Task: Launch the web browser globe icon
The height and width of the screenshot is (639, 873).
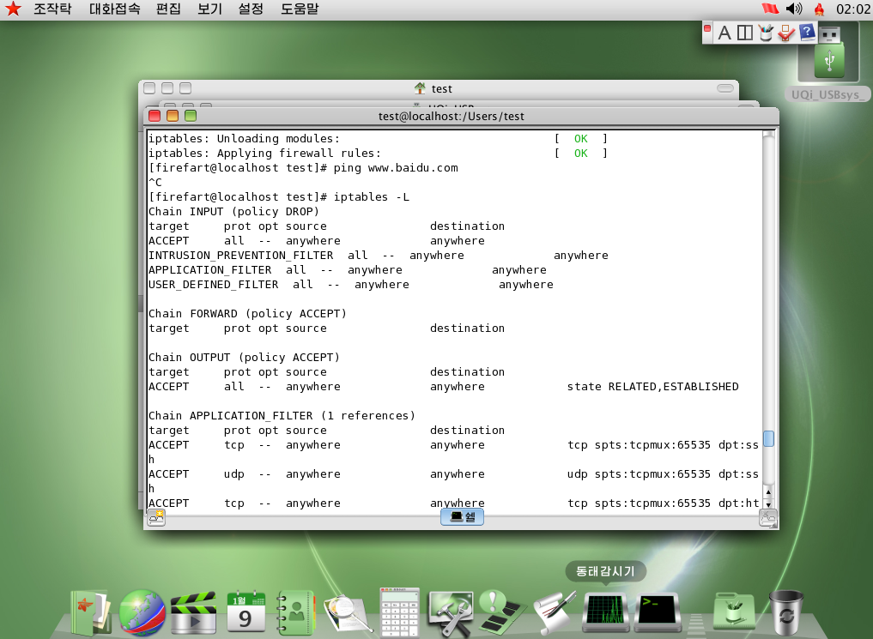Action: [142, 612]
